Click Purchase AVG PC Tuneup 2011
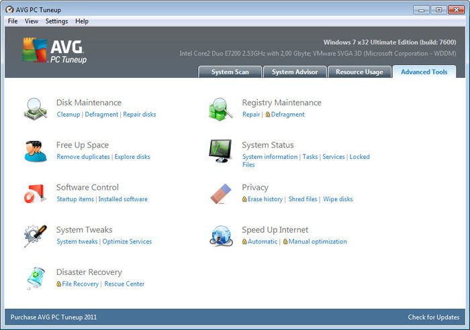The image size is (470, 330). [x=54, y=317]
